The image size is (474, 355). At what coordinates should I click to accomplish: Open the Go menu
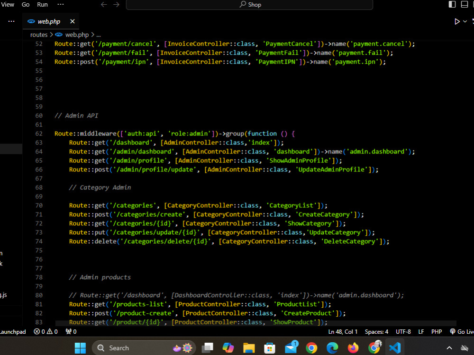click(x=26, y=5)
